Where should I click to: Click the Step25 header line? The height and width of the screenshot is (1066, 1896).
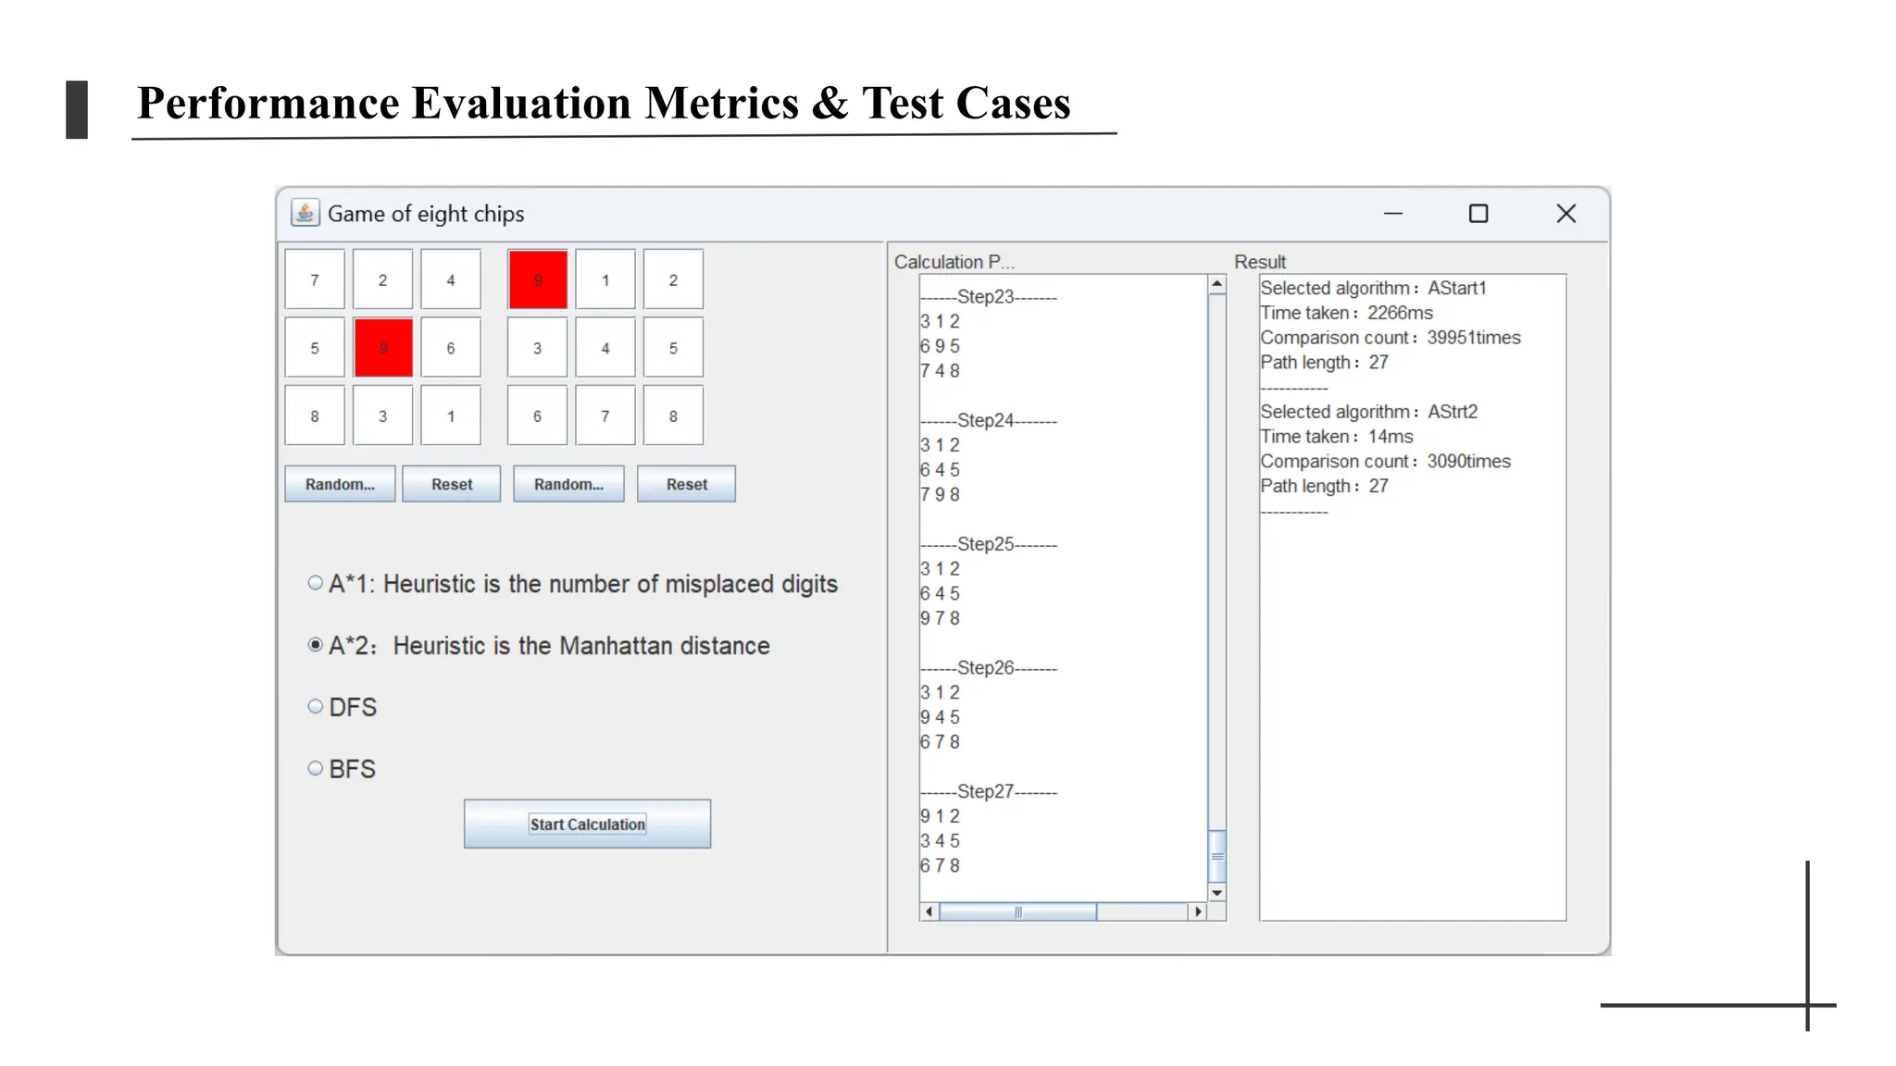(989, 544)
